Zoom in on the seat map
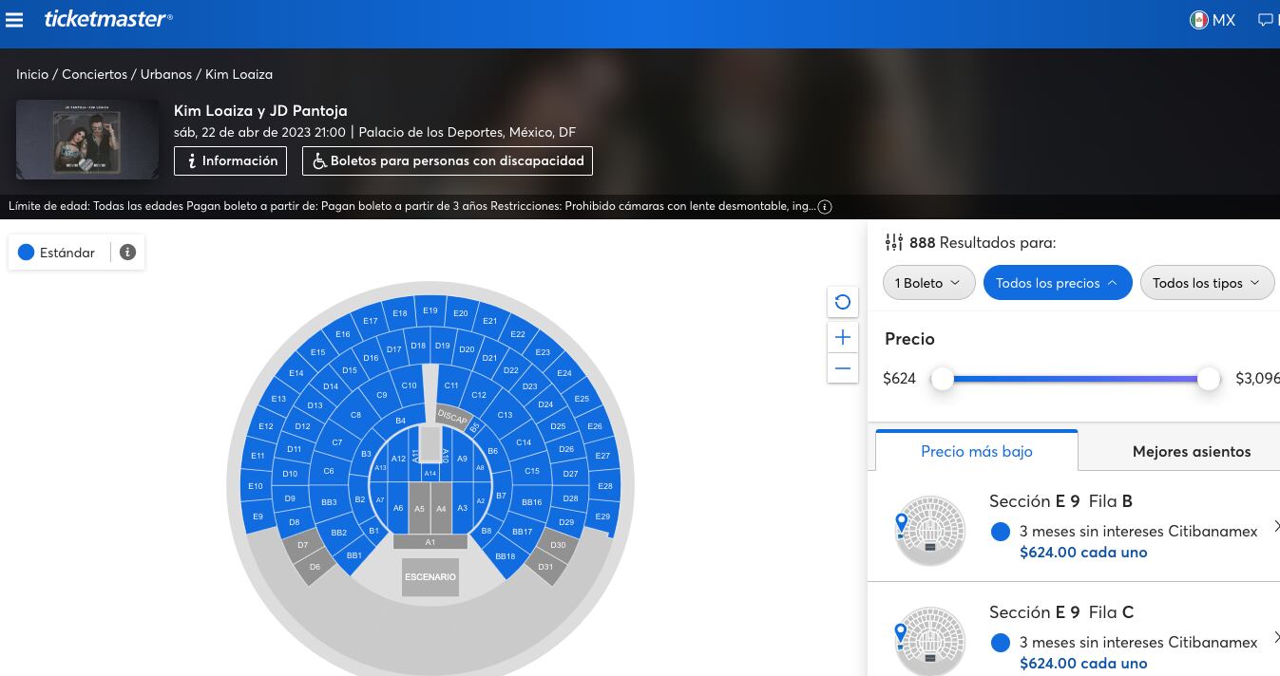The height and width of the screenshot is (676, 1280). (x=842, y=337)
